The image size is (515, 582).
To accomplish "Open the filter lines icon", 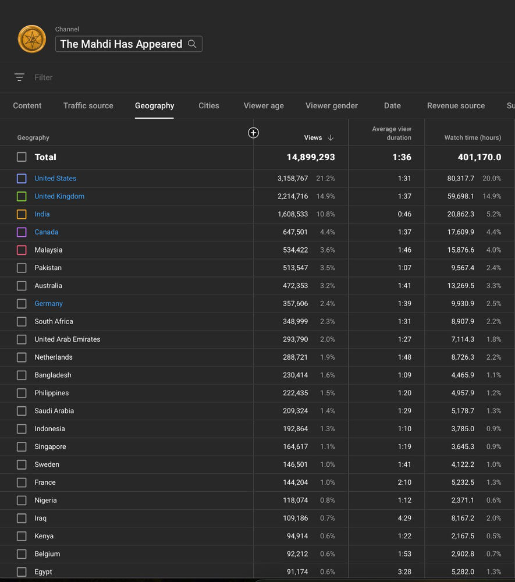I will coord(19,77).
